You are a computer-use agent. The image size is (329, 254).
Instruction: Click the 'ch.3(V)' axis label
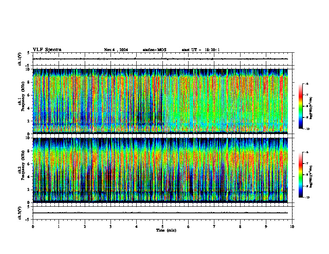pos(20,213)
